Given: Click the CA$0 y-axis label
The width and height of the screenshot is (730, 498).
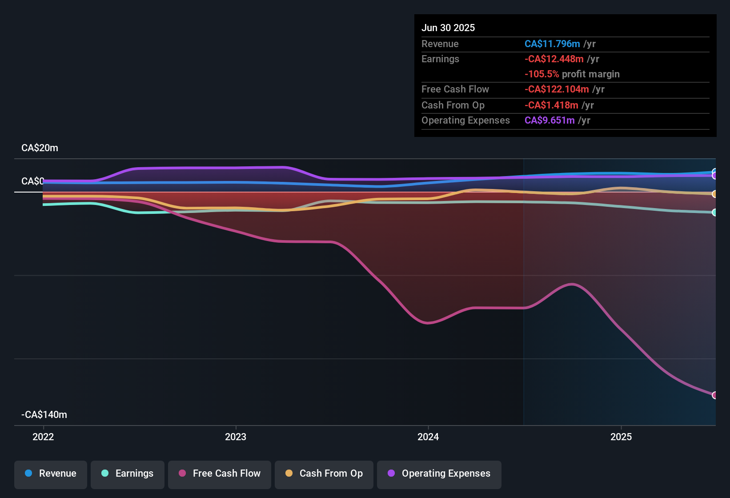Looking at the screenshot, I should (33, 181).
